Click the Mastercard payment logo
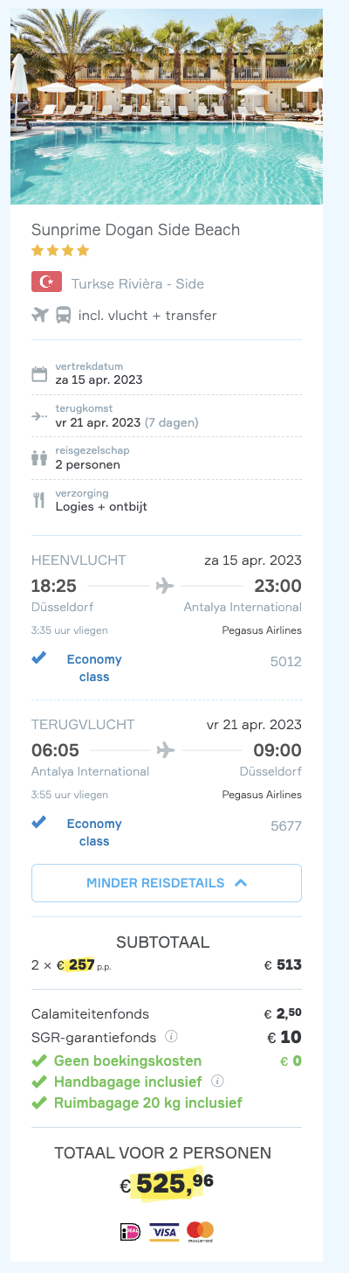The image size is (349, 1273). pos(200,1231)
